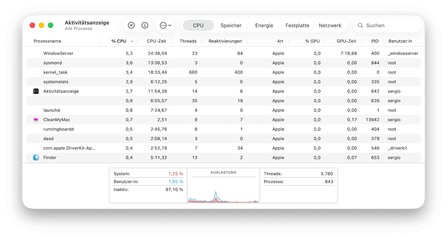Select the WindowServer process row
The height and width of the screenshot is (238, 447).
pyautogui.click(x=58, y=53)
